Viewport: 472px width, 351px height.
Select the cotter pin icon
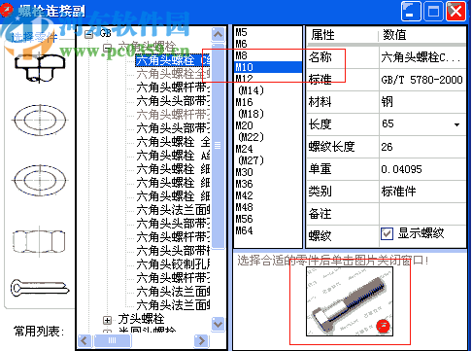[40, 288]
